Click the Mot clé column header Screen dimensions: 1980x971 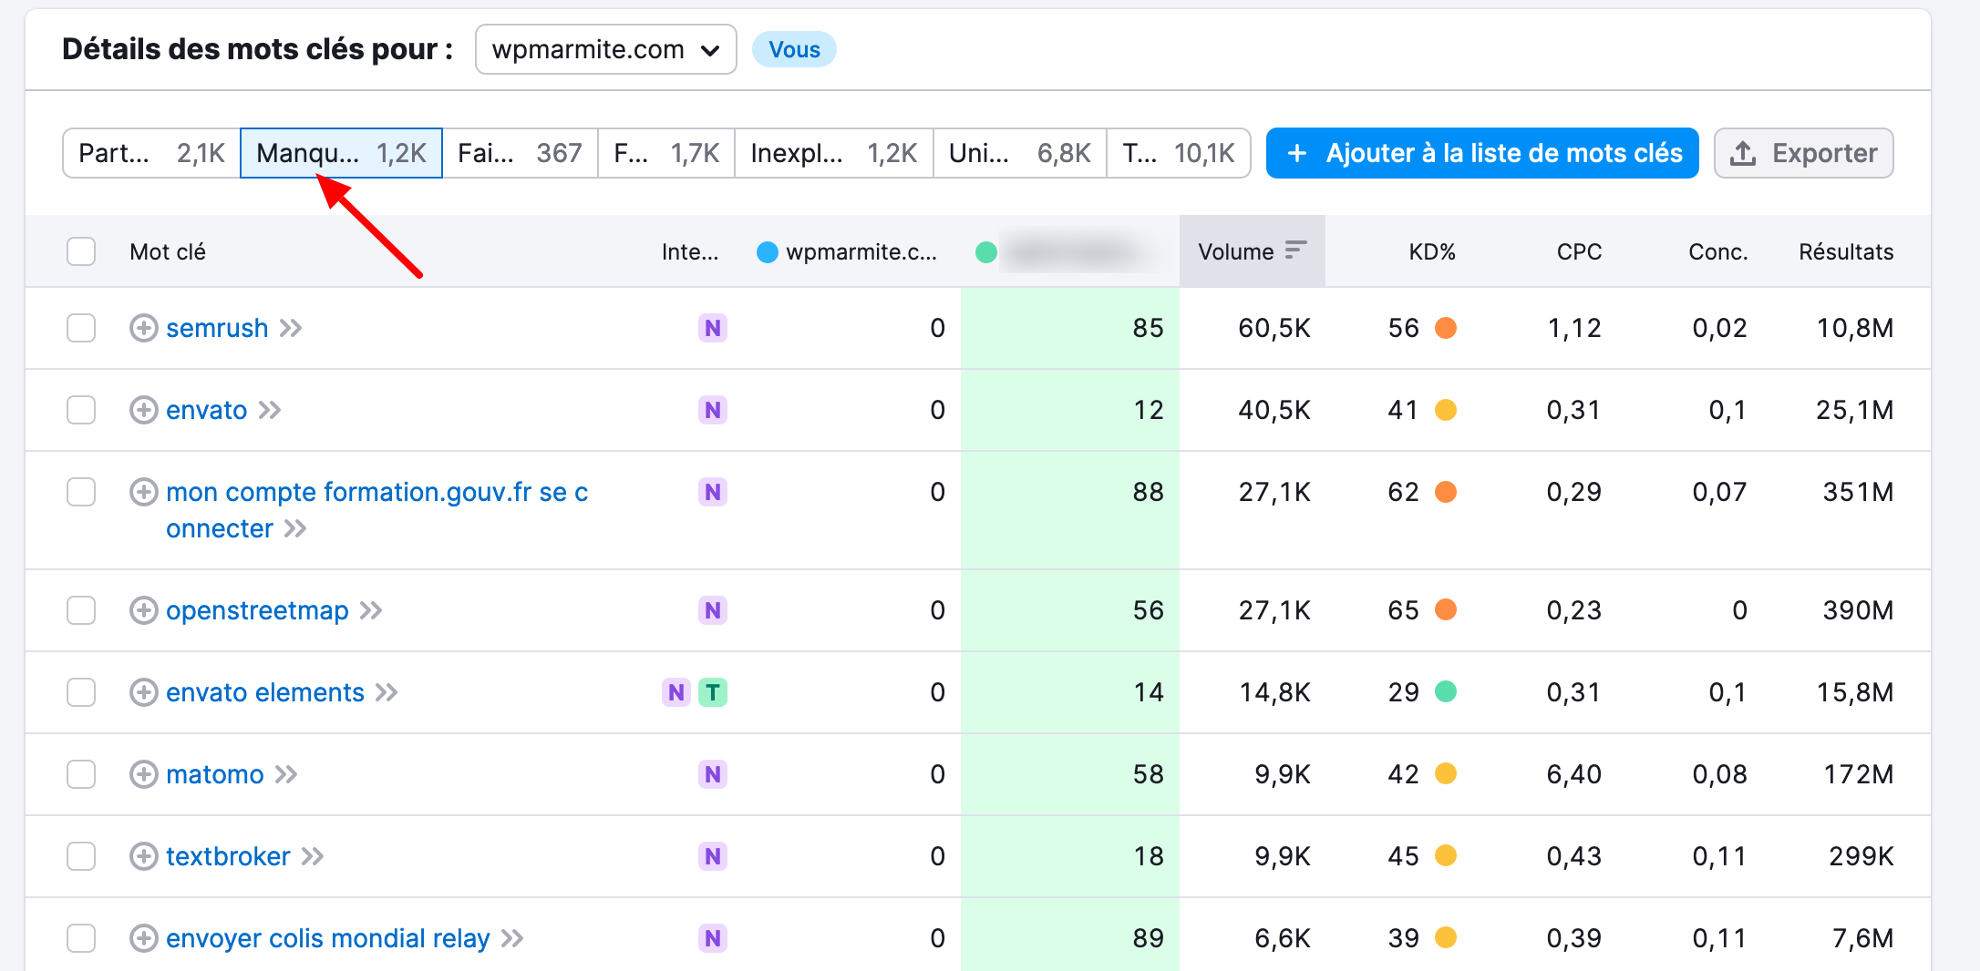pyautogui.click(x=168, y=251)
